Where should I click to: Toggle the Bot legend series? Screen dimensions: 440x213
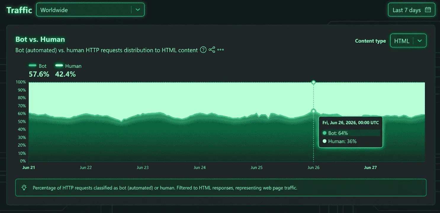tap(38, 66)
